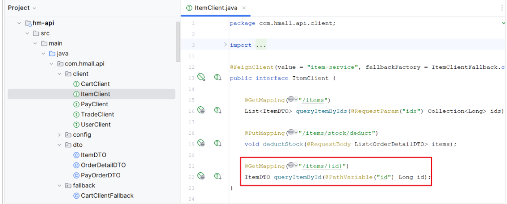This screenshot has height=204, width=507.
Task: Collapse the java source folder node
Action: [x=43, y=54]
